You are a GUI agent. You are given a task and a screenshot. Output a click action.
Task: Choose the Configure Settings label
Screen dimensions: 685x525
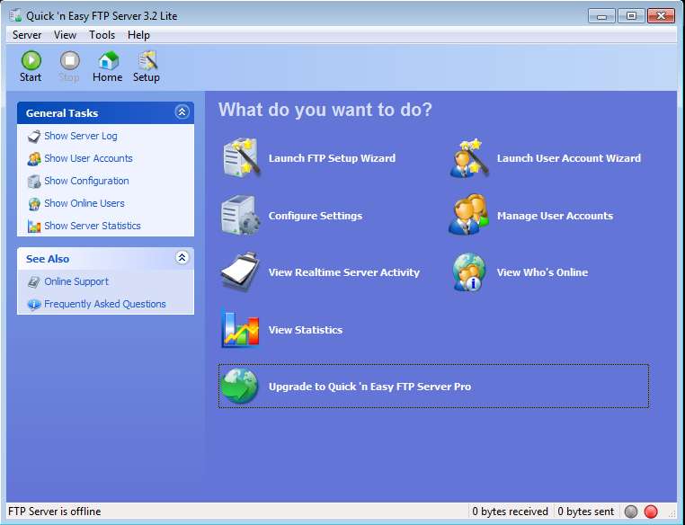click(315, 216)
